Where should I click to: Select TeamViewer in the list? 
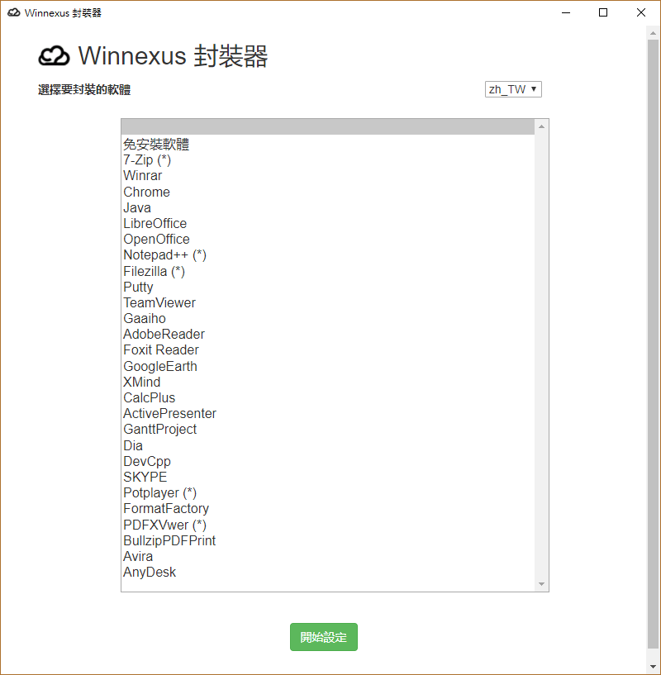coord(328,302)
